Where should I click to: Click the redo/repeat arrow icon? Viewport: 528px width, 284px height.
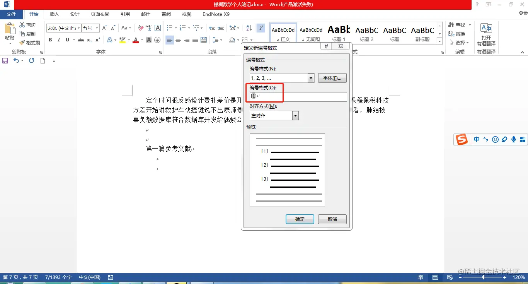pos(31,61)
